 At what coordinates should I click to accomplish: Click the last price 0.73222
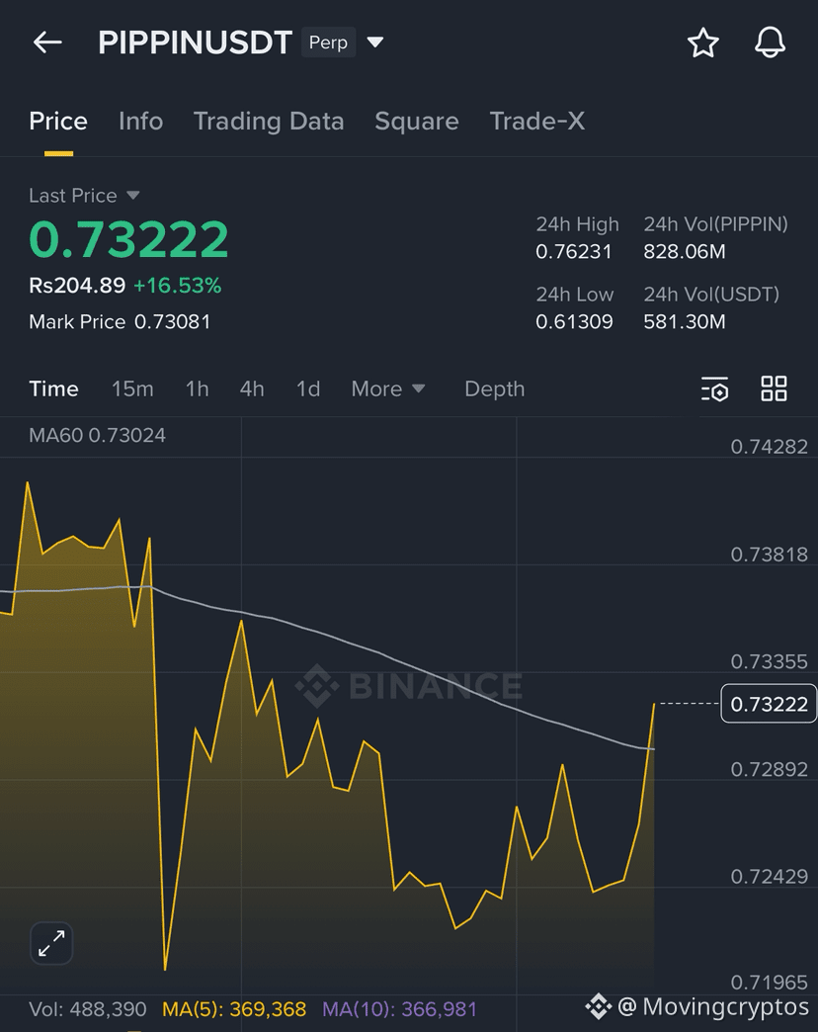[128, 239]
